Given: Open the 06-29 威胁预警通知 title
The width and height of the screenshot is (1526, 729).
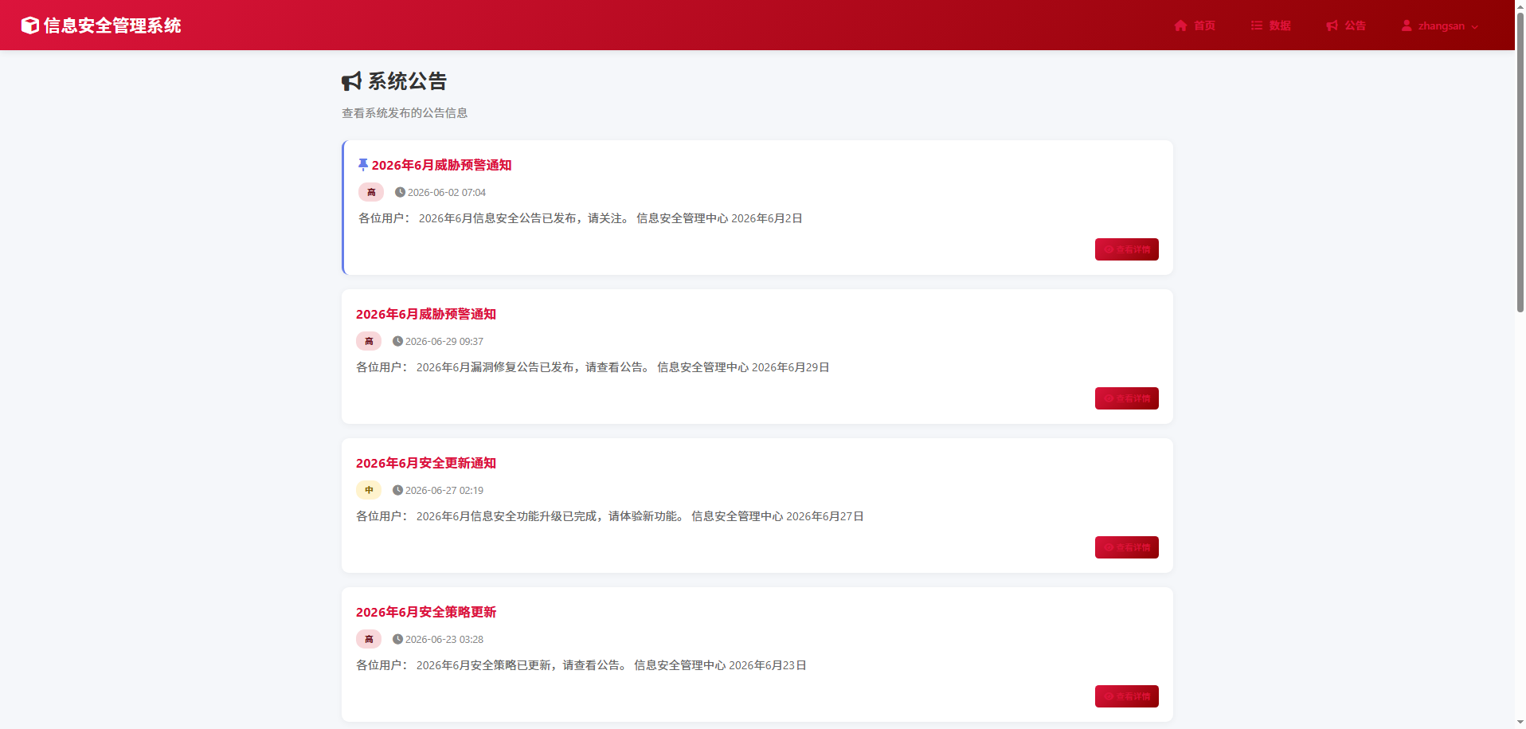Looking at the screenshot, I should [x=426, y=314].
